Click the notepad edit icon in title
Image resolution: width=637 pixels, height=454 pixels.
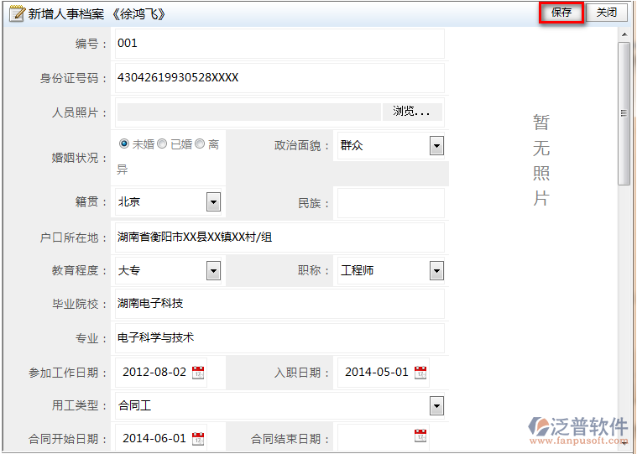point(17,13)
